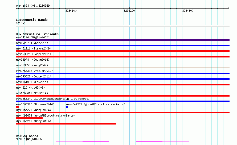This screenshot has width=237, height=145.
Task: Click the red nsv1009011 variant bar
Action: click(122, 96)
